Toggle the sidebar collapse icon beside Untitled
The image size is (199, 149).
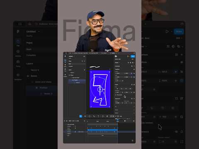tap(84, 56)
